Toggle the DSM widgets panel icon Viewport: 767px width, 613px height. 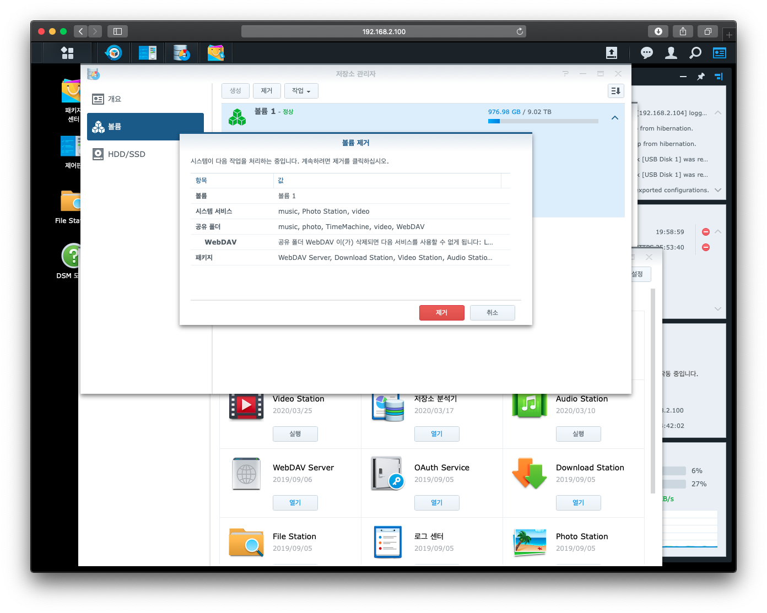[720, 53]
